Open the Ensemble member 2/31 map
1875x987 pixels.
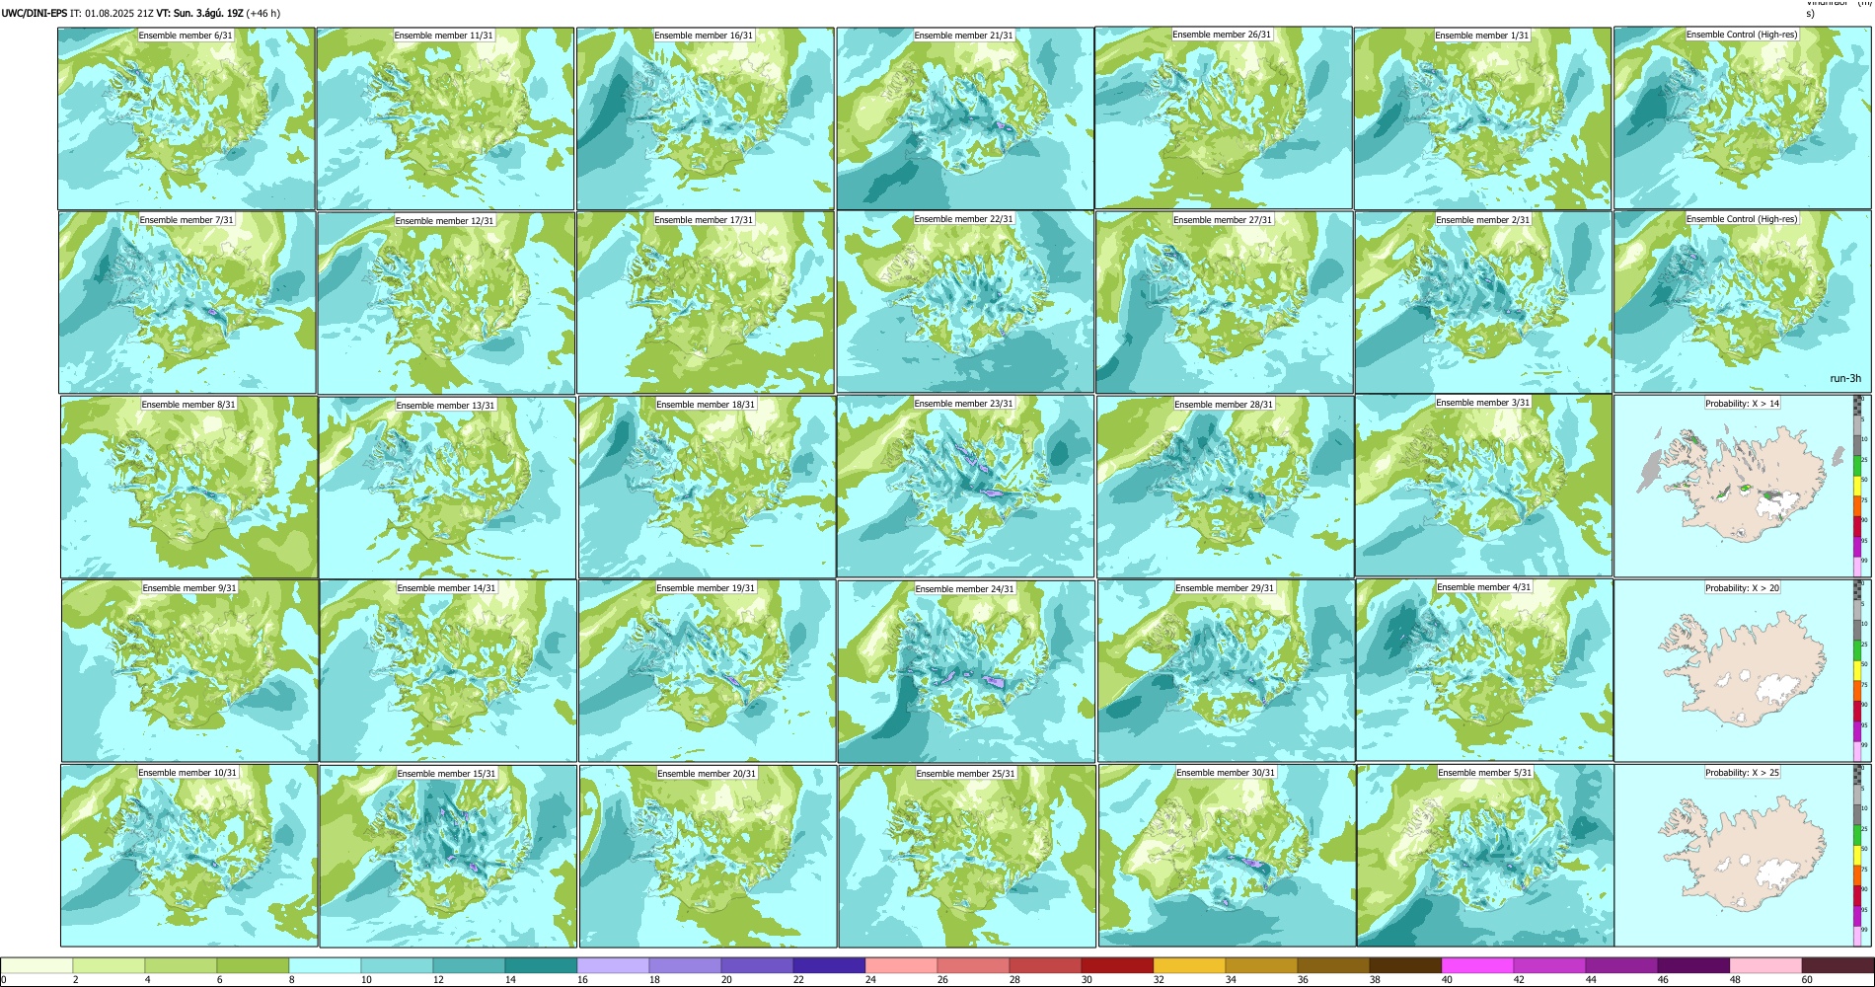[1483, 302]
